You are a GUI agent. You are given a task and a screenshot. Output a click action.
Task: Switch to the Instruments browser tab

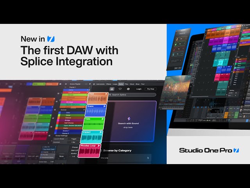click(100, 84)
